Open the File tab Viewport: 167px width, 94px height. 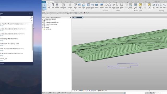click(44, 2)
